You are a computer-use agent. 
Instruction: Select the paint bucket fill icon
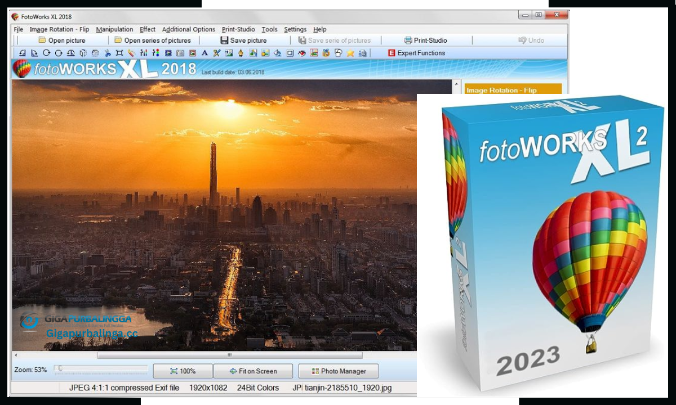278,53
